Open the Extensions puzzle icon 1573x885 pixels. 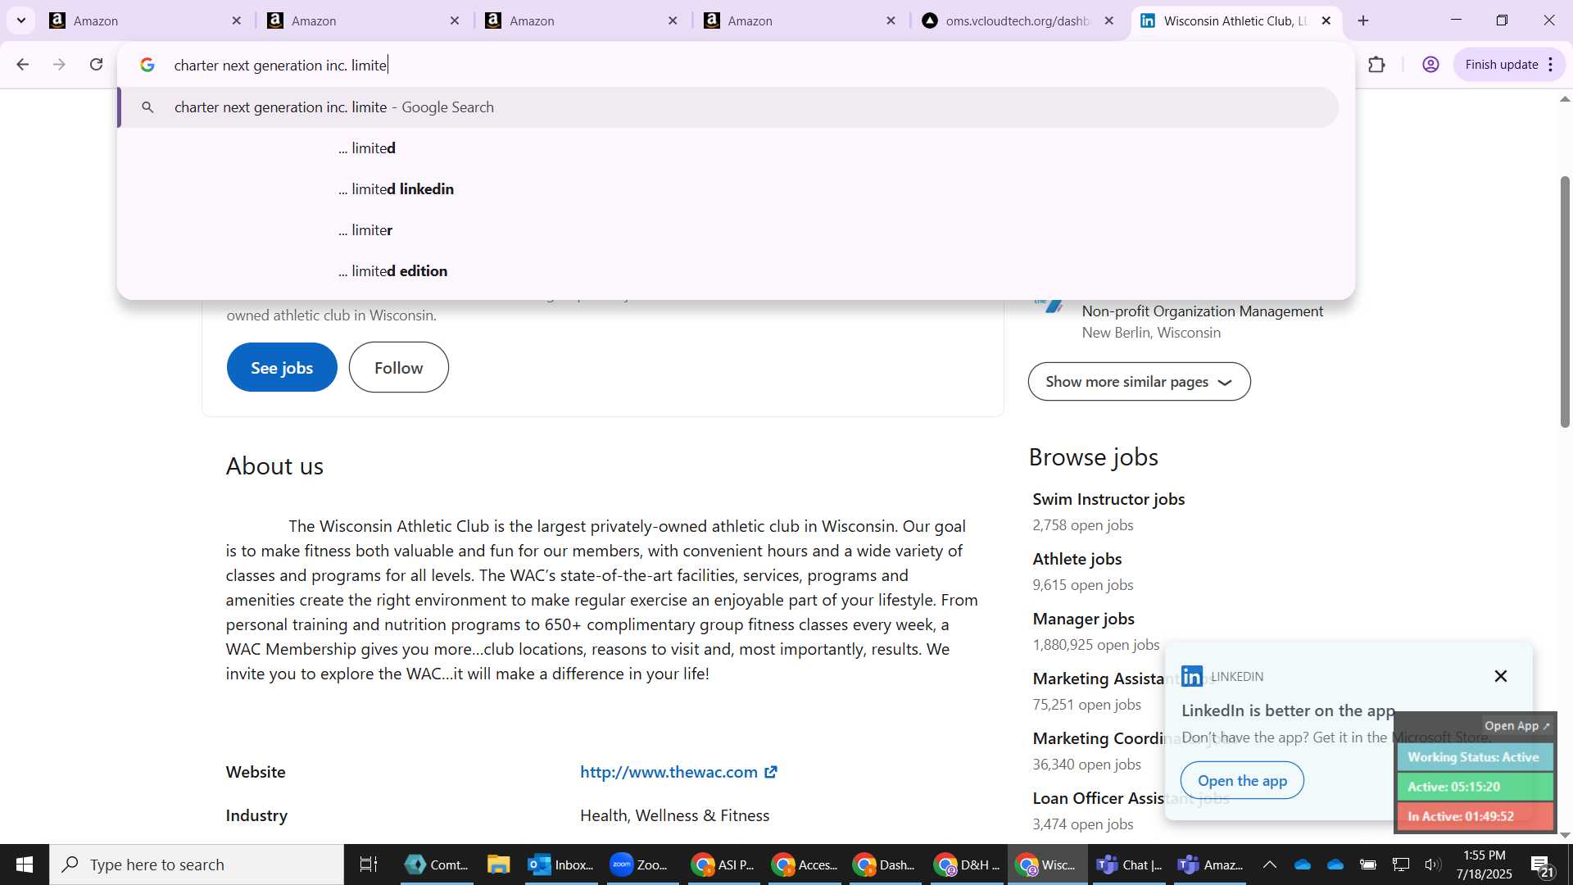click(1376, 65)
